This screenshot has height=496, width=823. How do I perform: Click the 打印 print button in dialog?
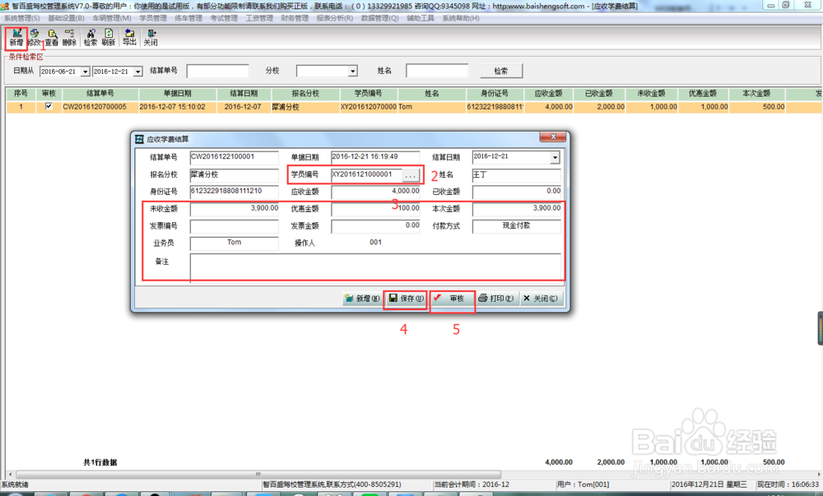[496, 299]
